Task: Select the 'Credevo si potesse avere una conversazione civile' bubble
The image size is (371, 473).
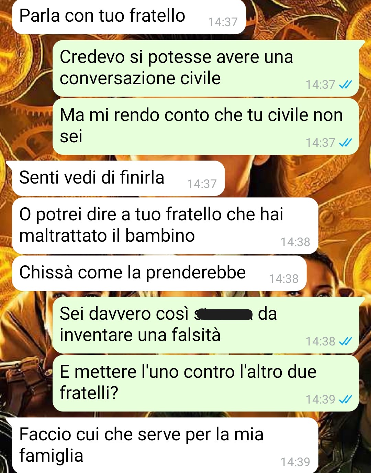Action: click(206, 68)
